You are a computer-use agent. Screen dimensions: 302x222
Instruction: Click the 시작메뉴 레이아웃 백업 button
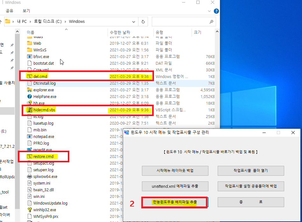point(175,171)
